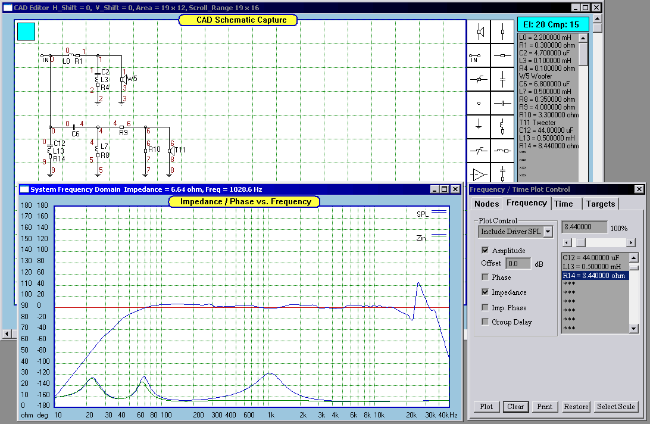Pick the vertical inductor-resistor component
This screenshot has width=650, height=424.
[503, 126]
